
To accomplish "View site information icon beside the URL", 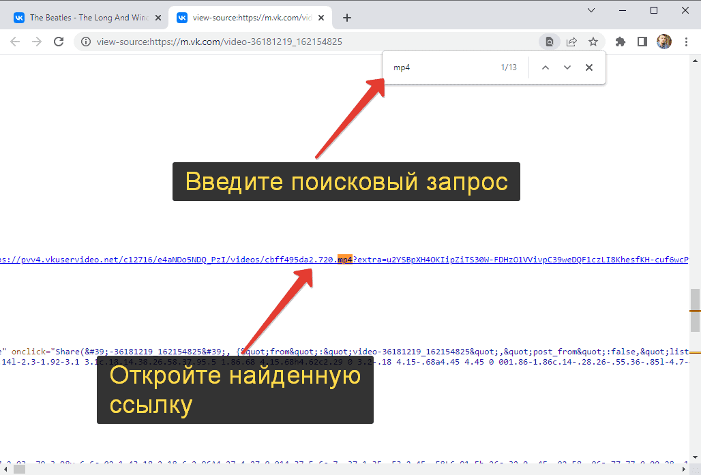I will (x=86, y=42).
